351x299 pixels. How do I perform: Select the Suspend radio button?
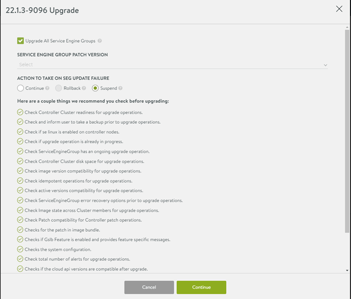click(x=95, y=88)
